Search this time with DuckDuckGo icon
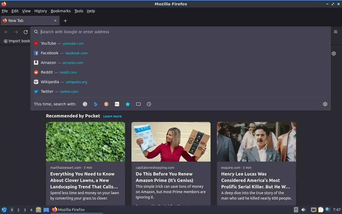This screenshot has width=342, height=214. pos(106,104)
